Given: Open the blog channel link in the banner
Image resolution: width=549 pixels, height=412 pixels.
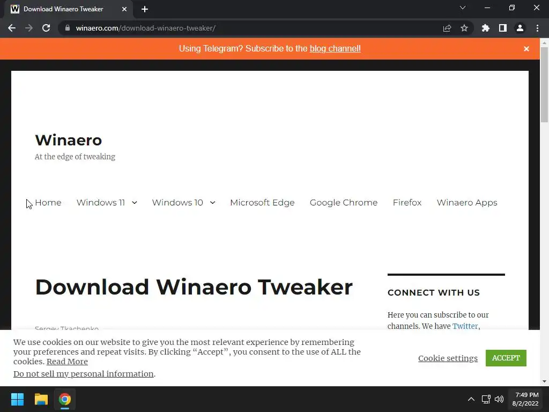Looking at the screenshot, I should (x=335, y=48).
